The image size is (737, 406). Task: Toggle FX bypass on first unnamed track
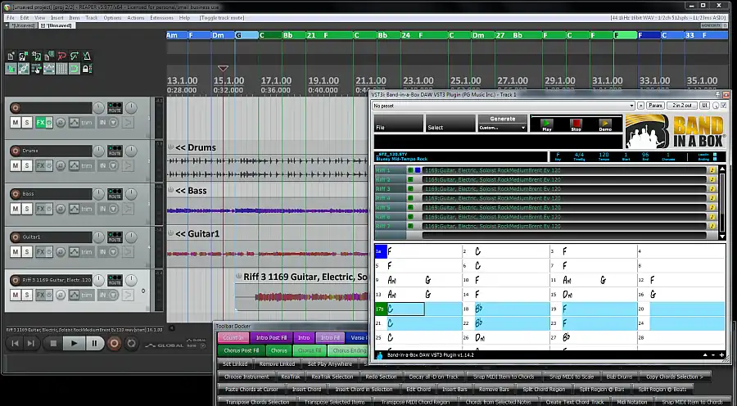[49, 123]
